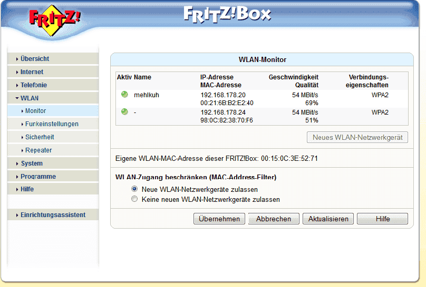Click the device name mehlkuh
Image resolution: width=426 pixels, height=287 pixels.
tap(147, 95)
